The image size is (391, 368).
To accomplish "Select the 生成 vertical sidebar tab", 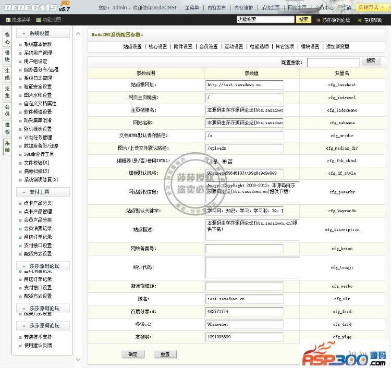I will (7, 75).
